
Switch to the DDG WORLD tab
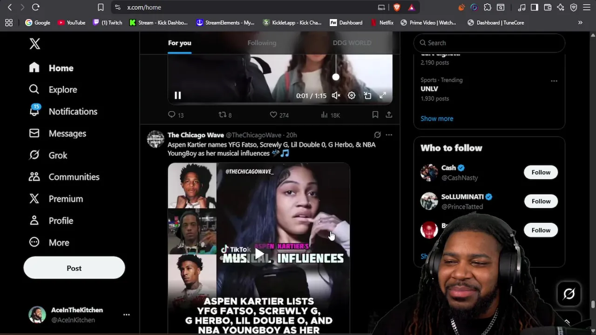tap(352, 43)
